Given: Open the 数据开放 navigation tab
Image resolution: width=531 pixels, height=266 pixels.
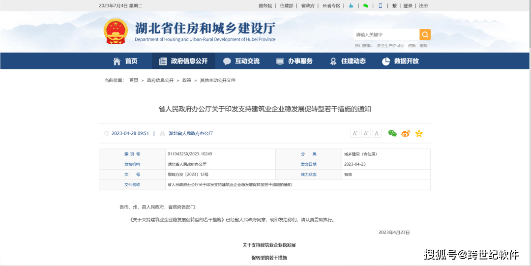Looking at the screenshot, I should pyautogui.click(x=401, y=61).
